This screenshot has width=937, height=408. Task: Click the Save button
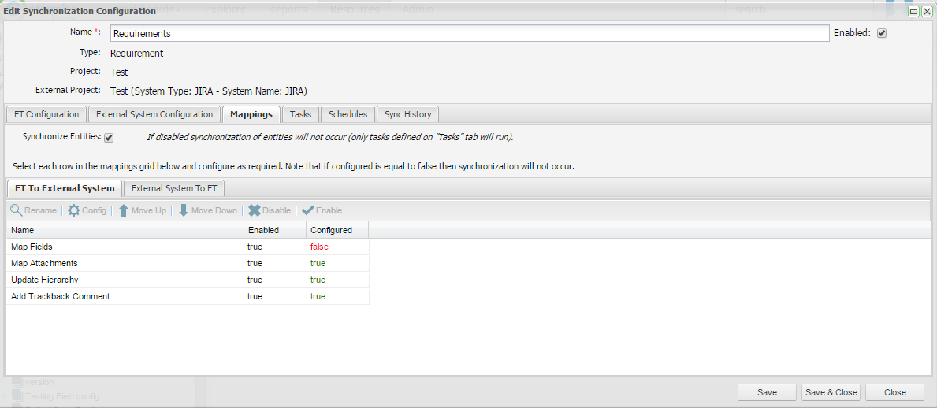click(x=767, y=392)
